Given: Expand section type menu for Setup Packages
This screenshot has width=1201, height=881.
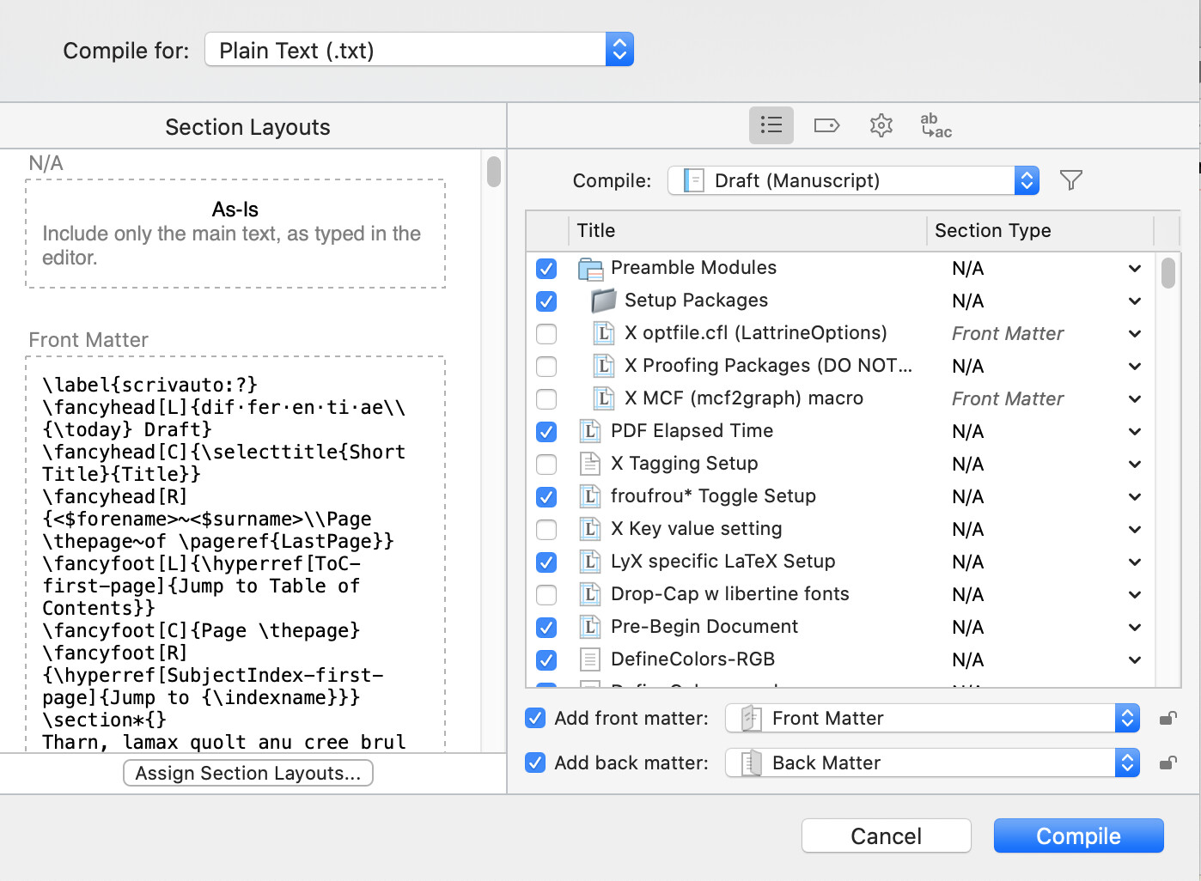Looking at the screenshot, I should pyautogui.click(x=1134, y=301).
